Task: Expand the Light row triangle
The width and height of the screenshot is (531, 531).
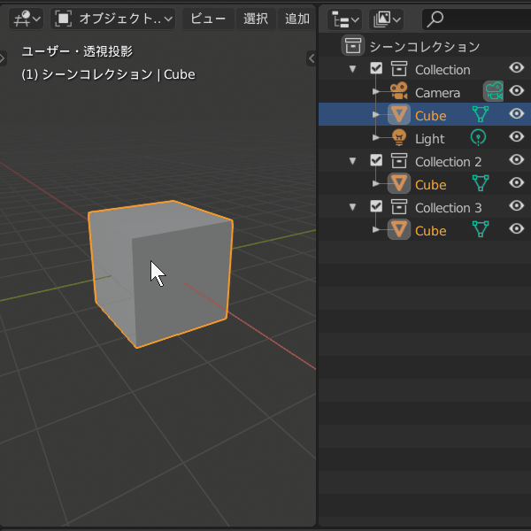Action: point(375,137)
